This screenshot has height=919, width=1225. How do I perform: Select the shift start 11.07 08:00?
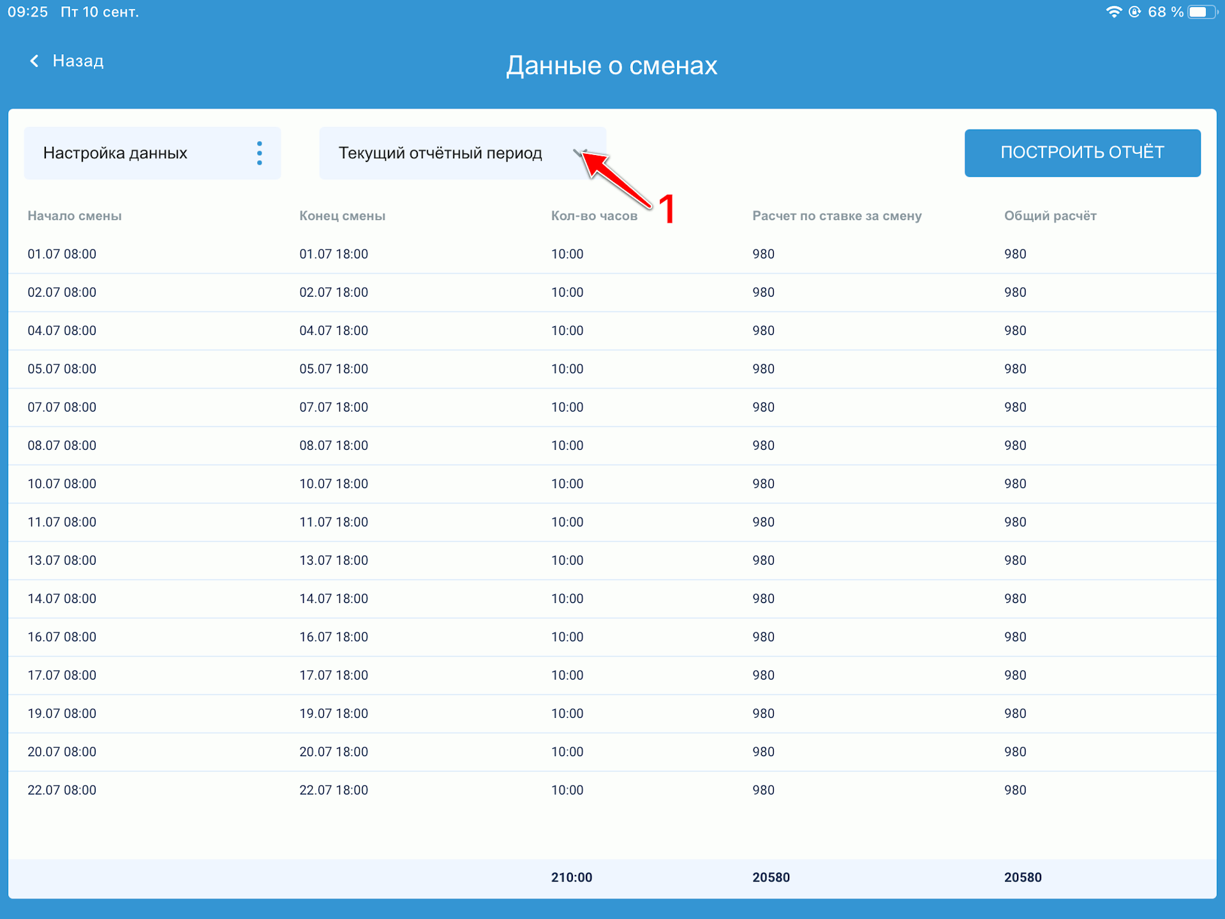[x=62, y=522]
